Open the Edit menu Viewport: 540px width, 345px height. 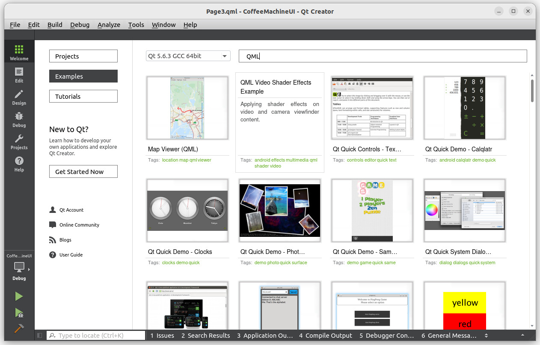[x=34, y=24]
